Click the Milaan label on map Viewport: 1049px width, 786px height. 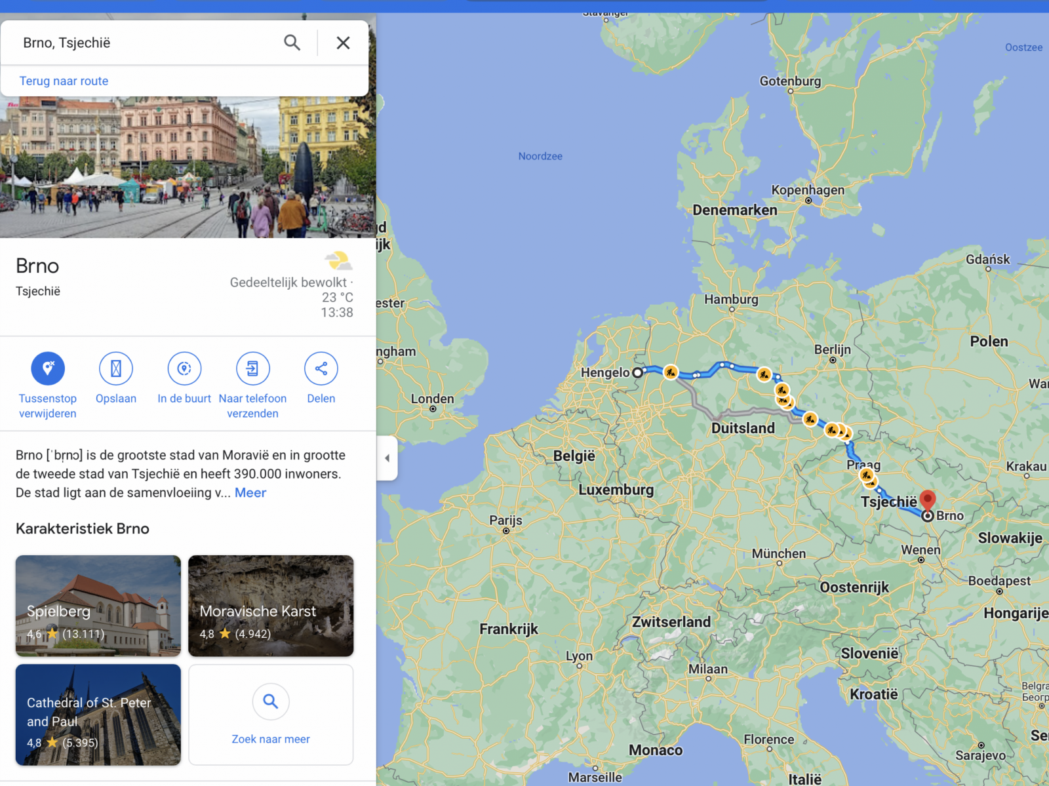coord(707,669)
